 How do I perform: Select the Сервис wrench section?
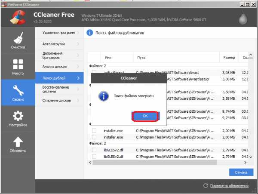pos(18,92)
